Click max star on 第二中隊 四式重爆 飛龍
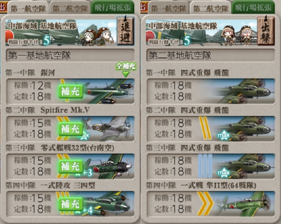 (223, 136)
